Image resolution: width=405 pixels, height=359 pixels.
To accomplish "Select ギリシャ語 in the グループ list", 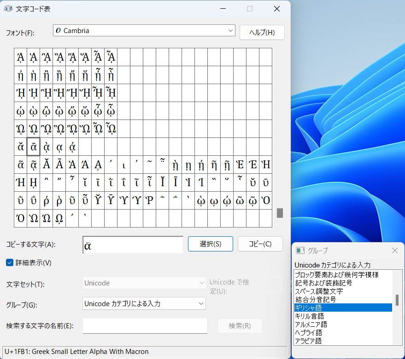I will pos(343,308).
